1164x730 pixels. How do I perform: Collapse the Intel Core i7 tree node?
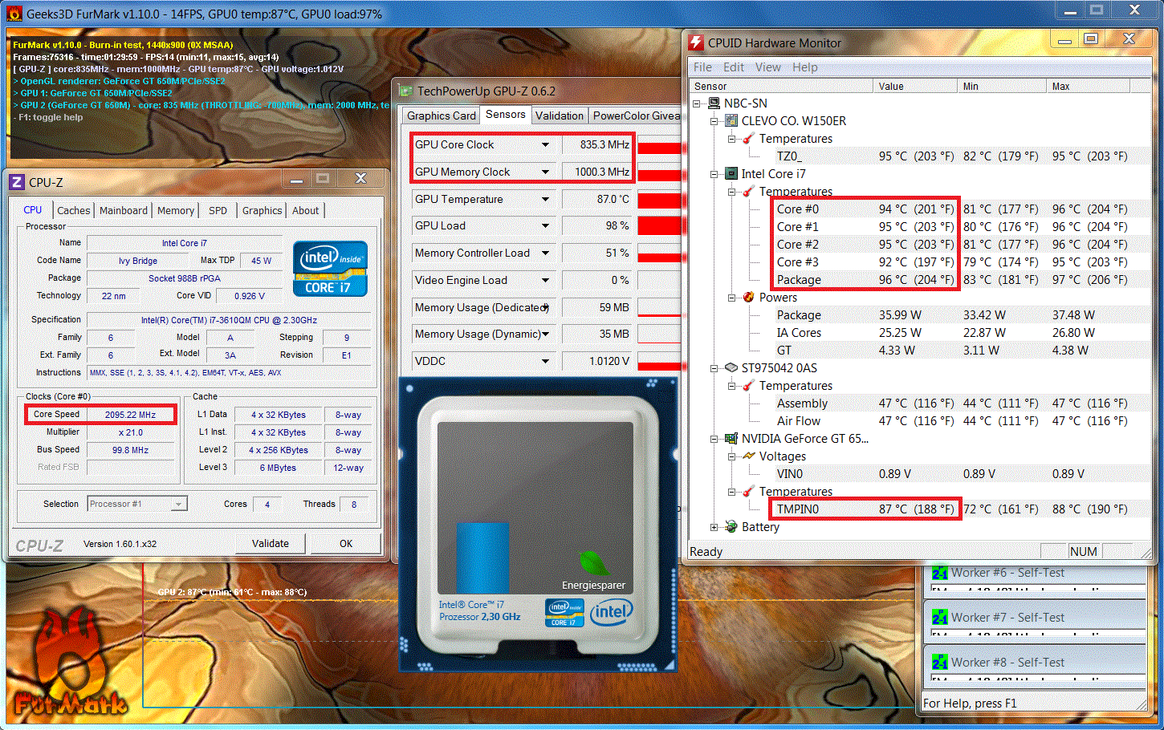click(x=714, y=174)
